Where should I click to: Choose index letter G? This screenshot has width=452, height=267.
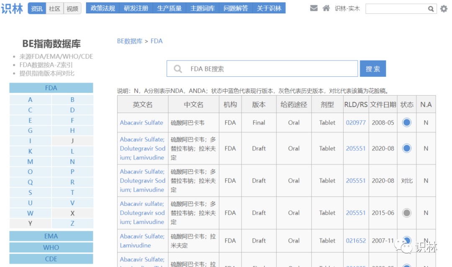click(30, 130)
